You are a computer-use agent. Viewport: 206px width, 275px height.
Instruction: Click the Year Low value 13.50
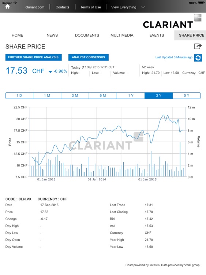coord(149,247)
